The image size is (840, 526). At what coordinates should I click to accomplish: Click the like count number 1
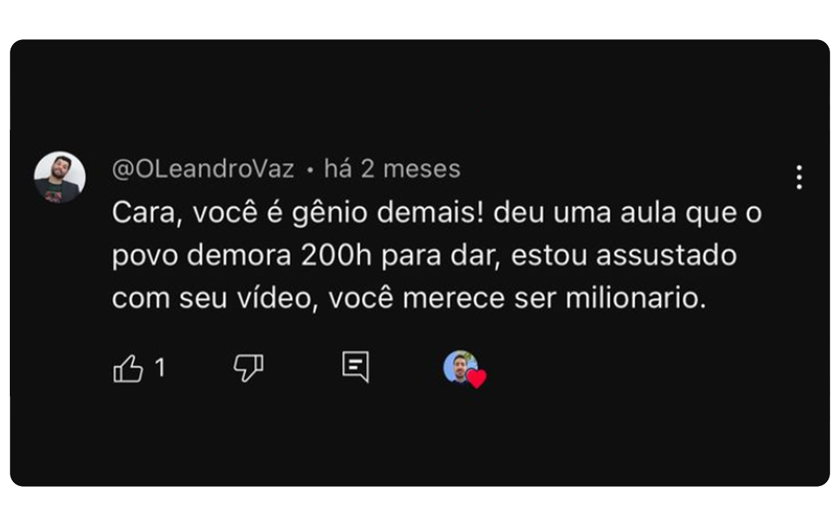point(160,368)
